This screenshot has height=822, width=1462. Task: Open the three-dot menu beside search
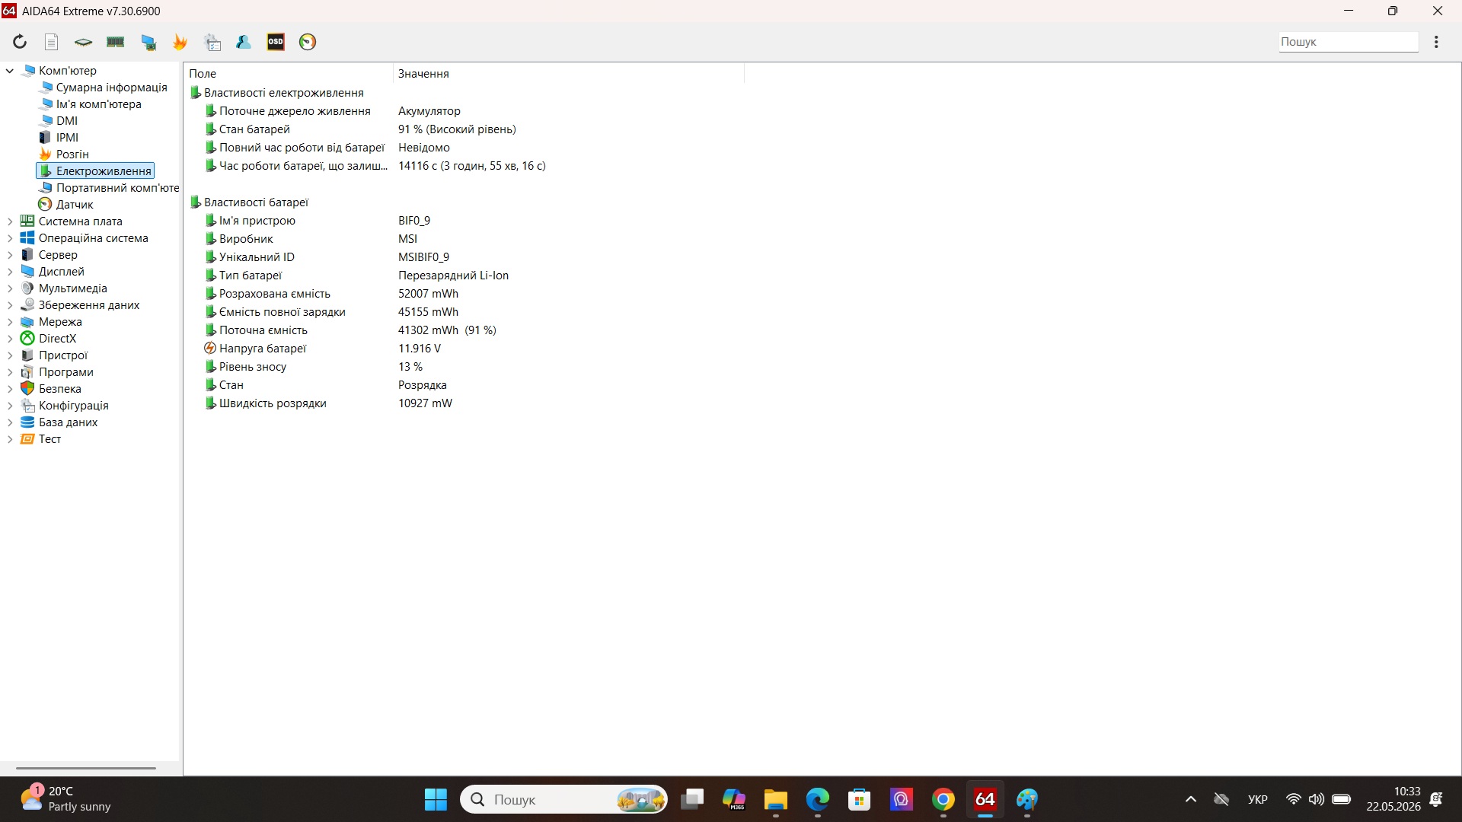coord(1436,42)
